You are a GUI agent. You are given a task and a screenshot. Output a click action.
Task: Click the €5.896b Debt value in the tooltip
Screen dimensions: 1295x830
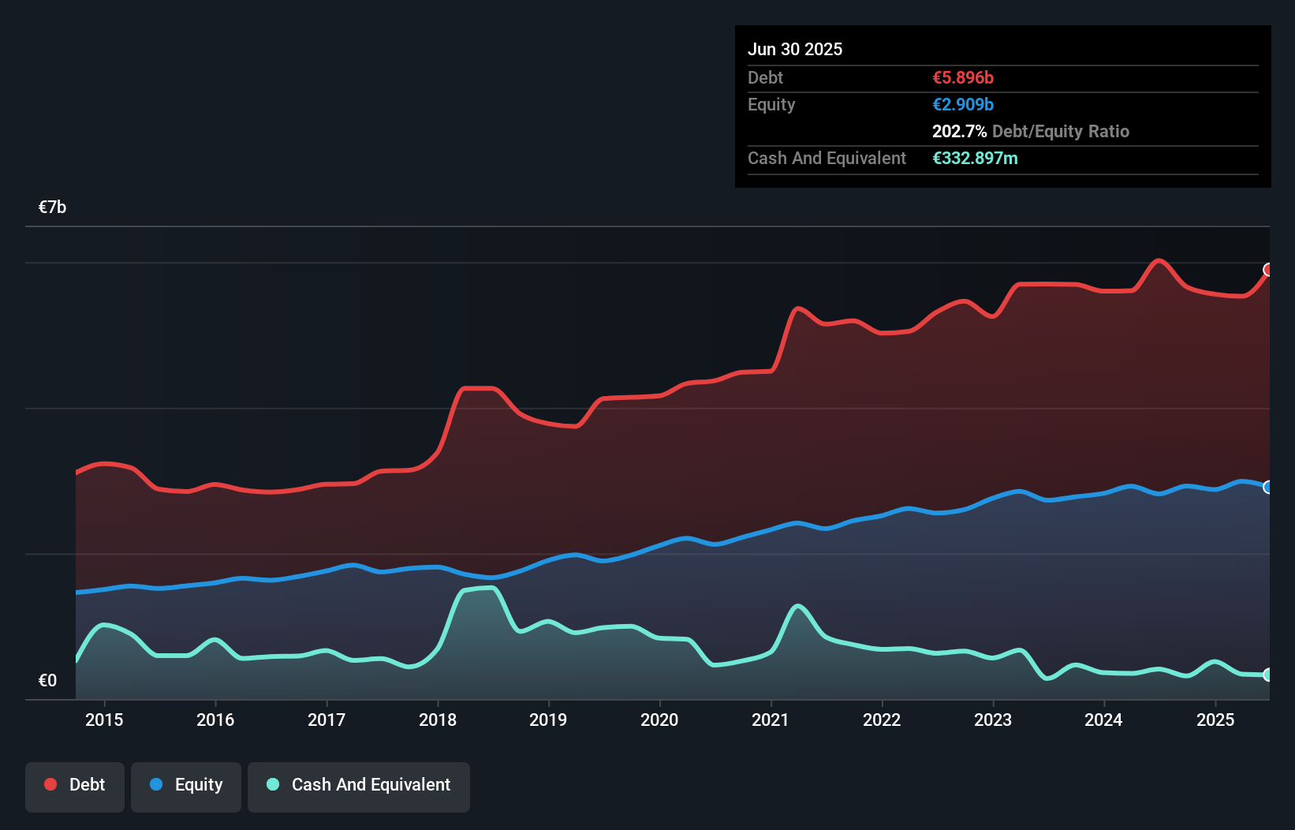click(x=963, y=77)
